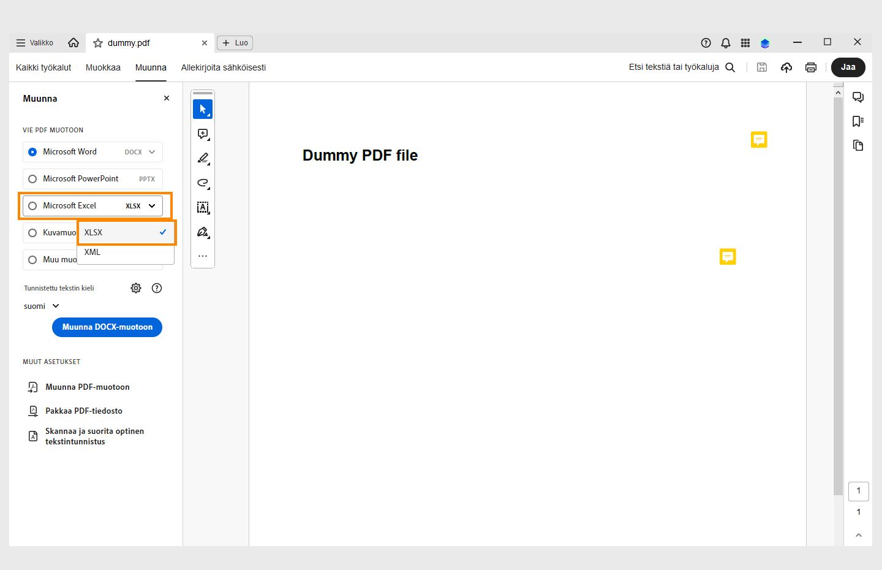The height and width of the screenshot is (570, 882).
Task: Open more tools ellipsis in quick toolbar
Action: (x=203, y=256)
